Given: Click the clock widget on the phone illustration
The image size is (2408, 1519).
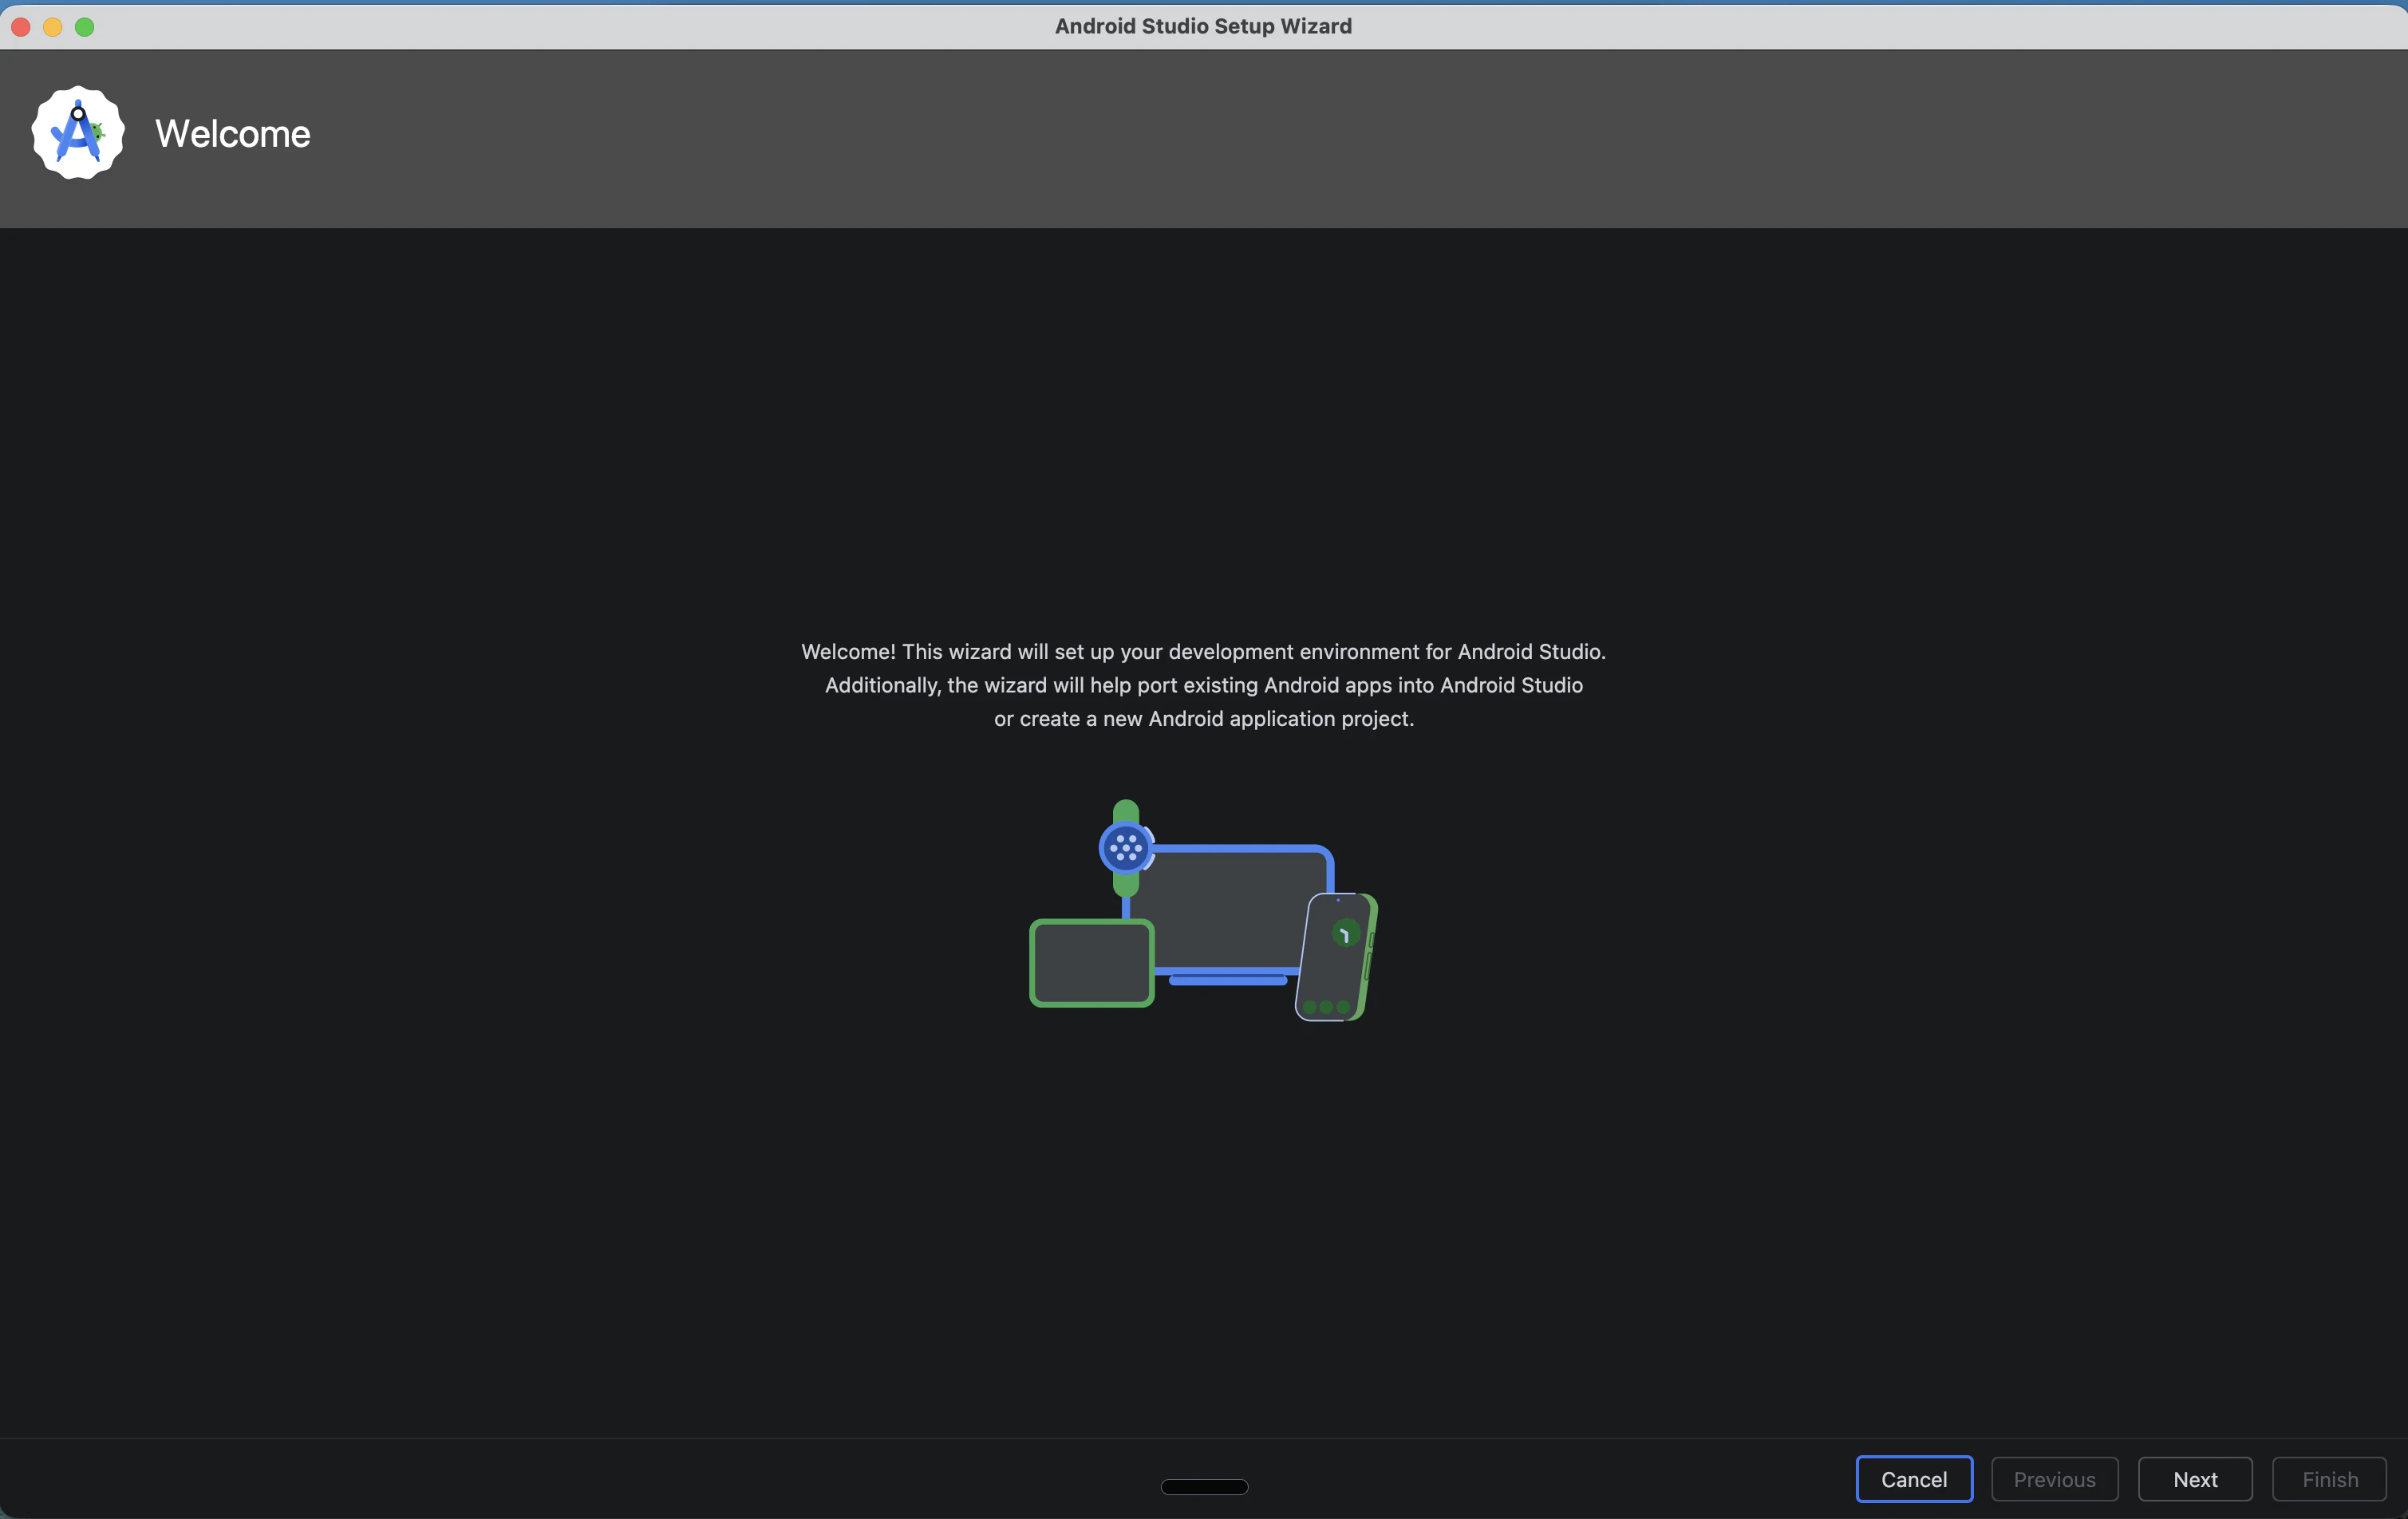Looking at the screenshot, I should pyautogui.click(x=1345, y=934).
